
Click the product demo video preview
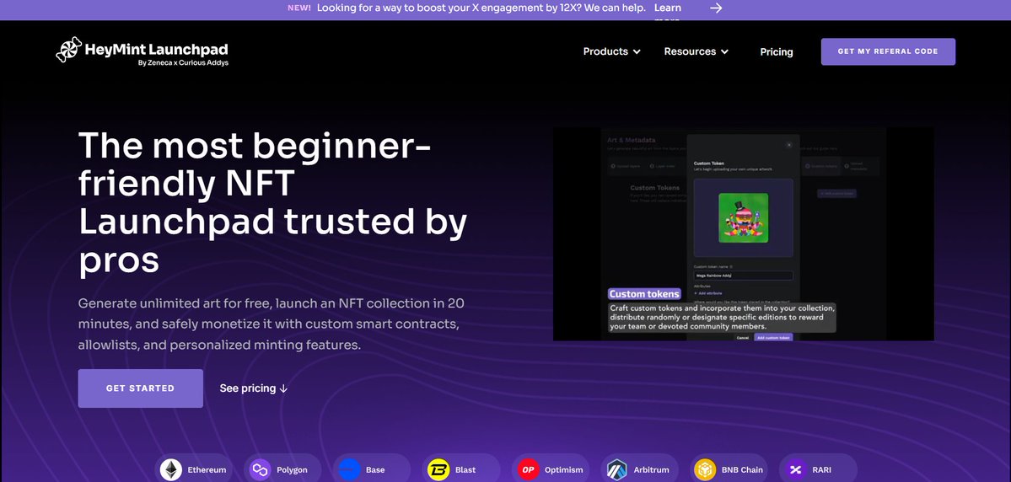click(x=744, y=234)
